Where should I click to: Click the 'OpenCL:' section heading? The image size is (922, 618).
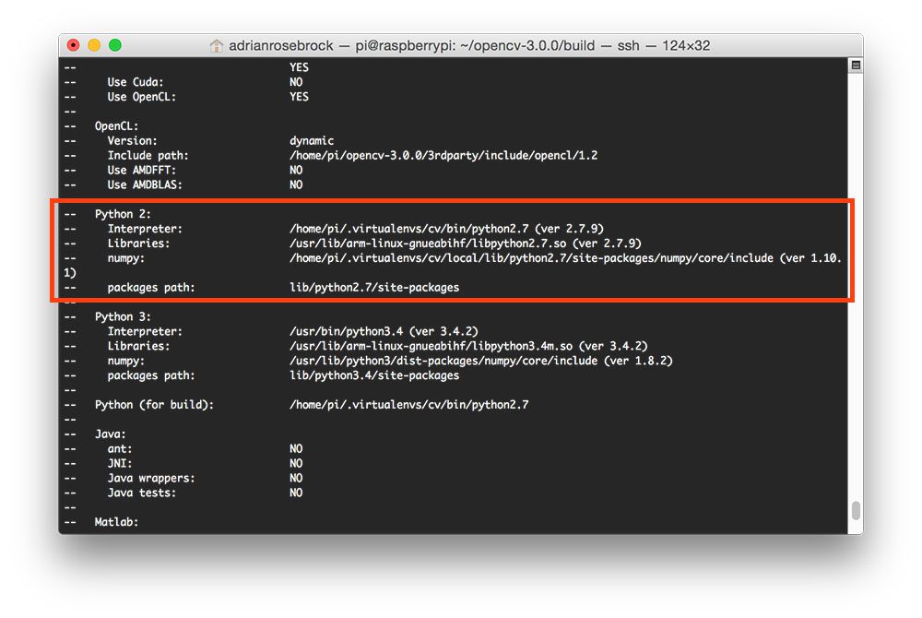[116, 125]
